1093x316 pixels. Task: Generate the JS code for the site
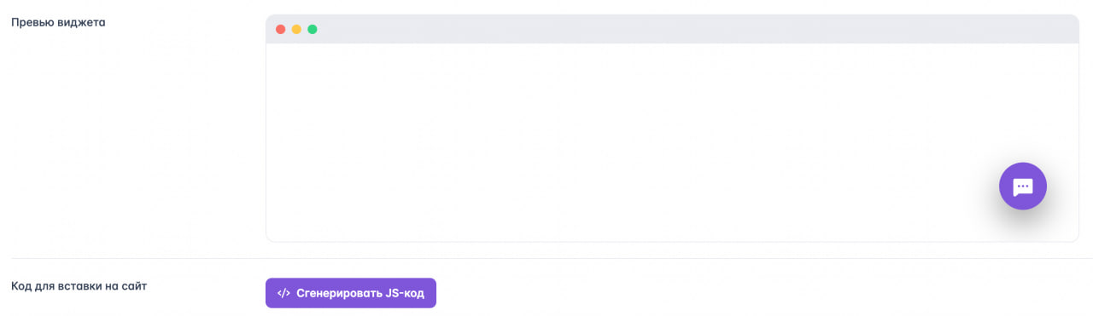click(351, 293)
